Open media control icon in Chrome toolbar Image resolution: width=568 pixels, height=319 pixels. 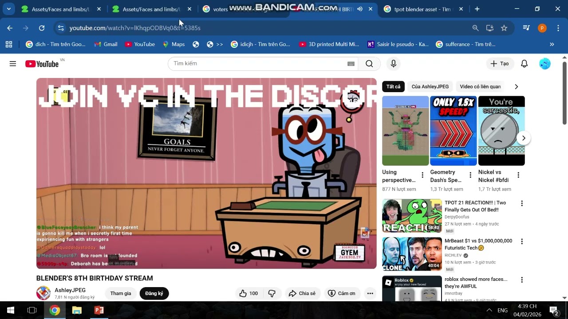[x=526, y=28]
